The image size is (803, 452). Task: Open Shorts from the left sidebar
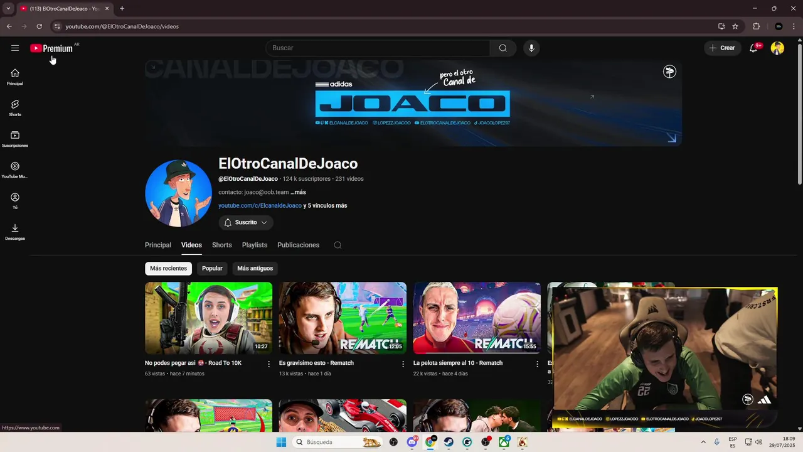[15, 108]
